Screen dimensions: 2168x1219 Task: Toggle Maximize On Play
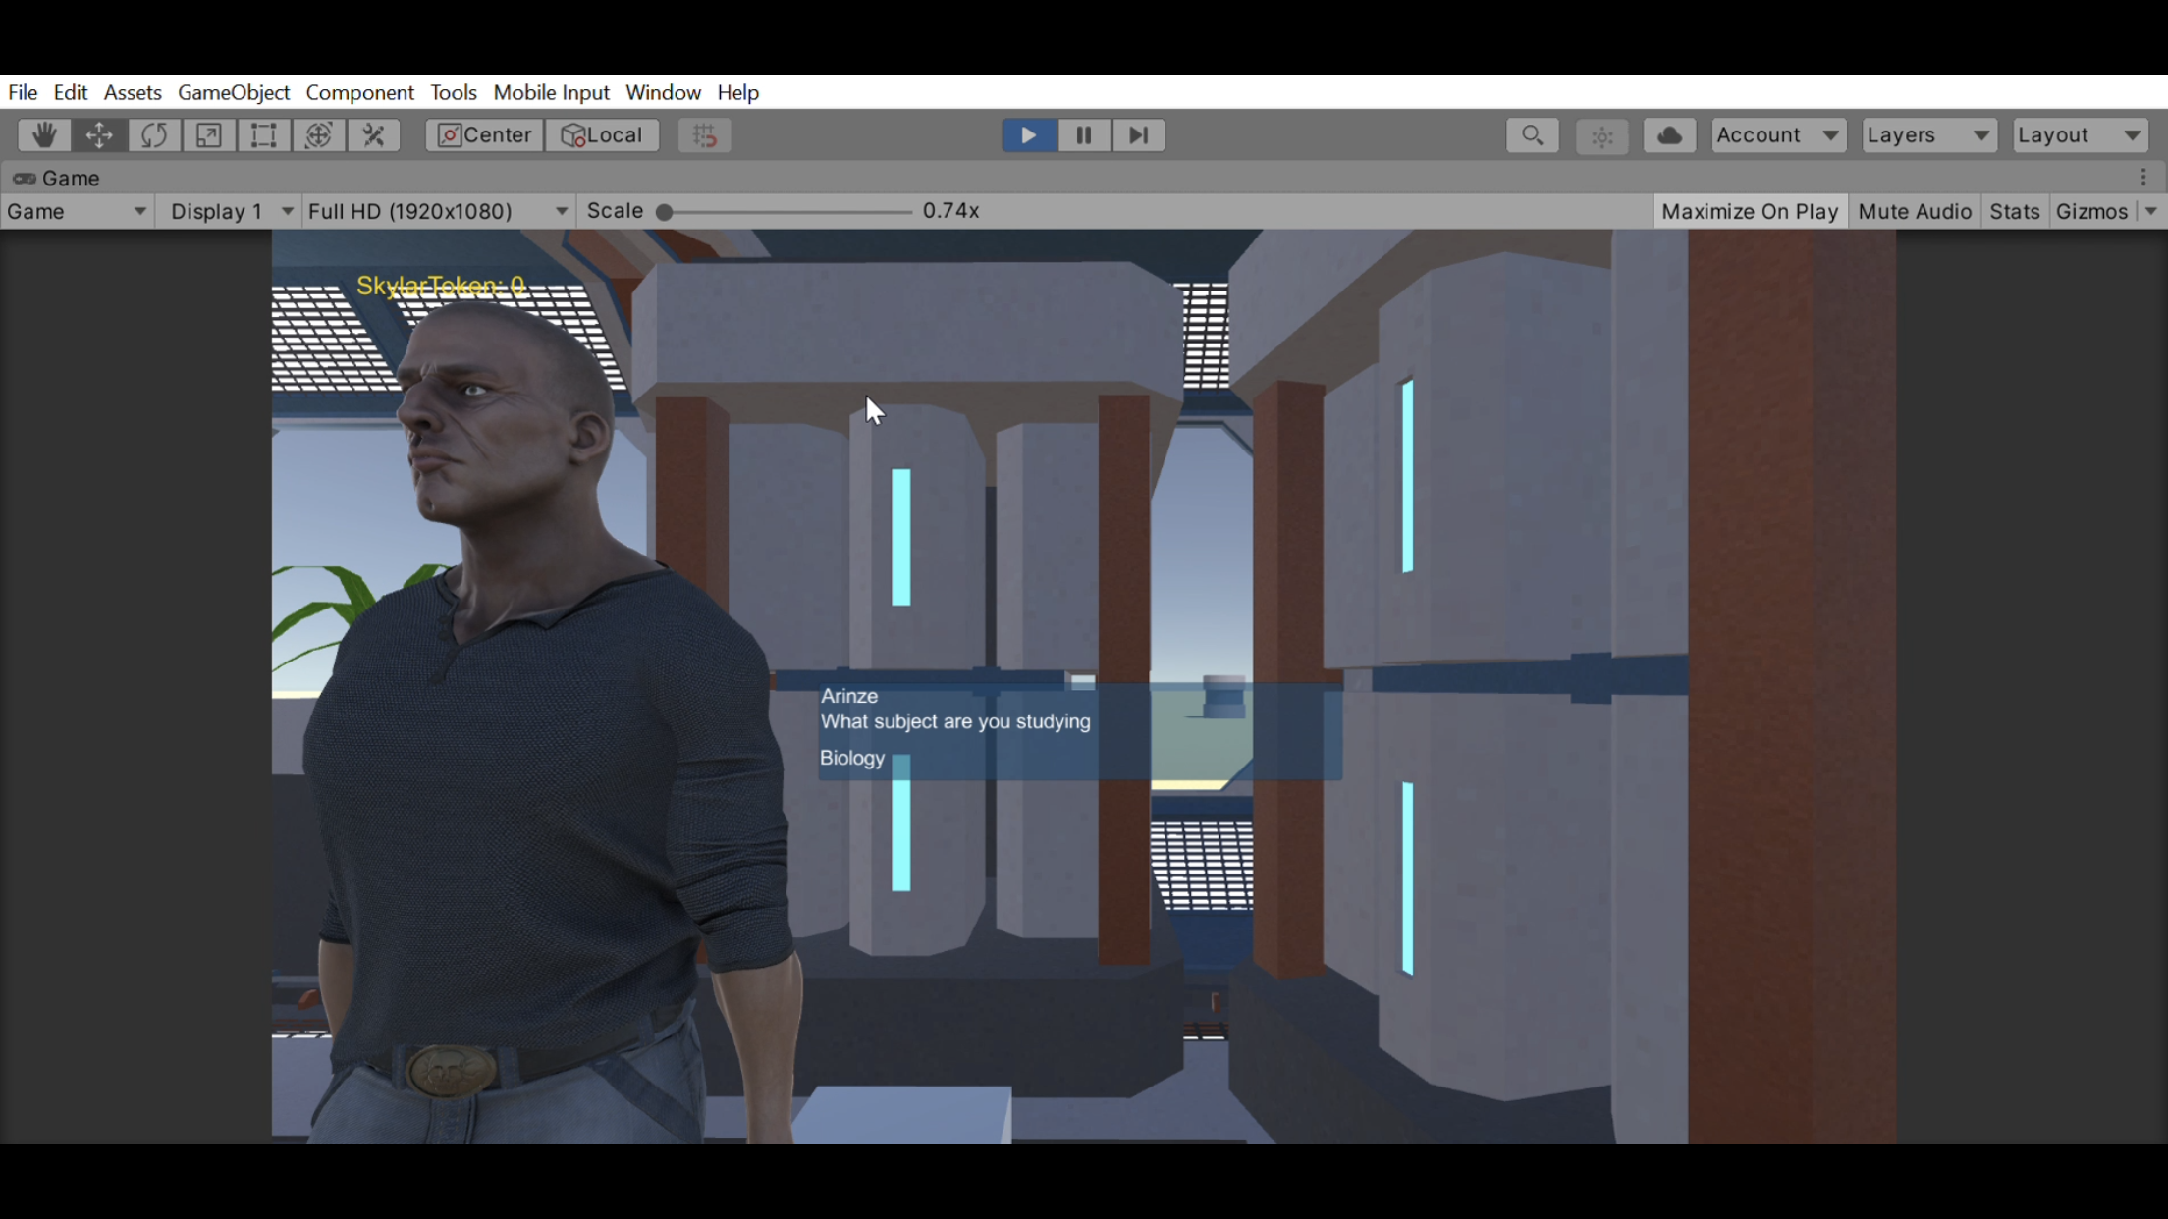pos(1749,211)
